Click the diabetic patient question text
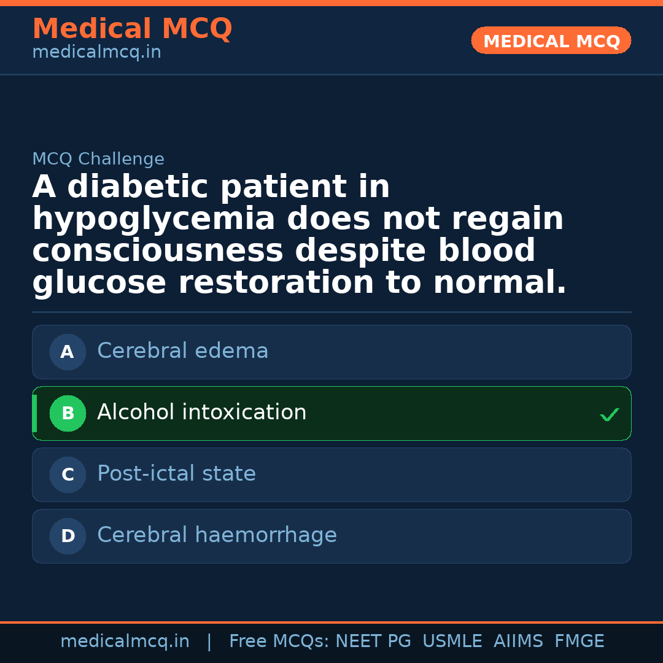 (x=299, y=235)
